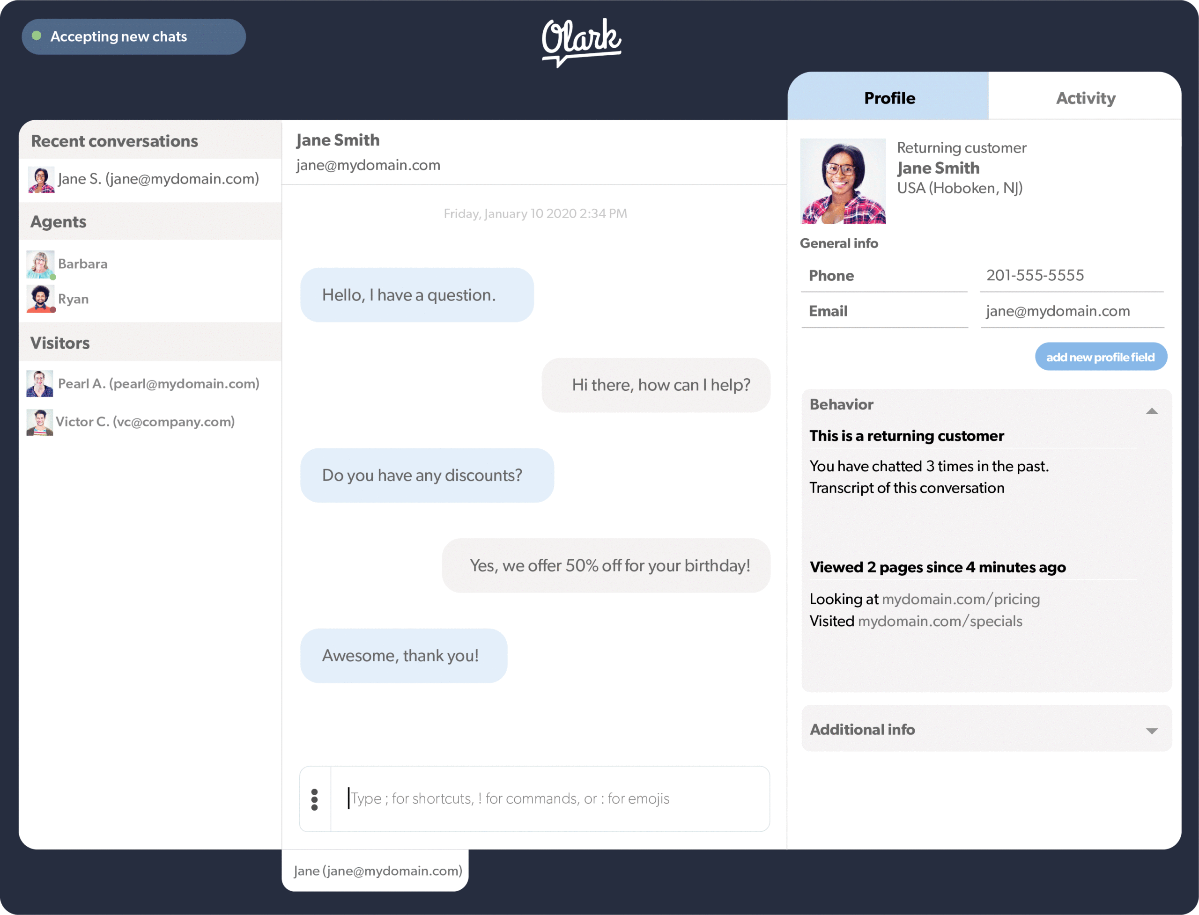
Task: Switch to the Profile tab
Action: (888, 97)
